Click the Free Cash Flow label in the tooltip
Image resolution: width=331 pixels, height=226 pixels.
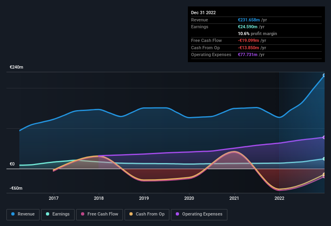(x=206, y=40)
